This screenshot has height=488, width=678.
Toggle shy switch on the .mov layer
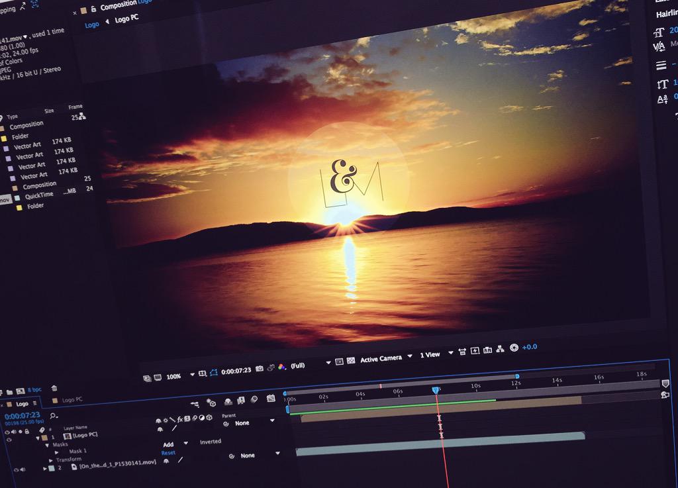click(x=166, y=462)
